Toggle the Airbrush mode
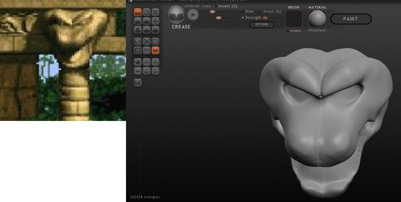 pos(192,6)
